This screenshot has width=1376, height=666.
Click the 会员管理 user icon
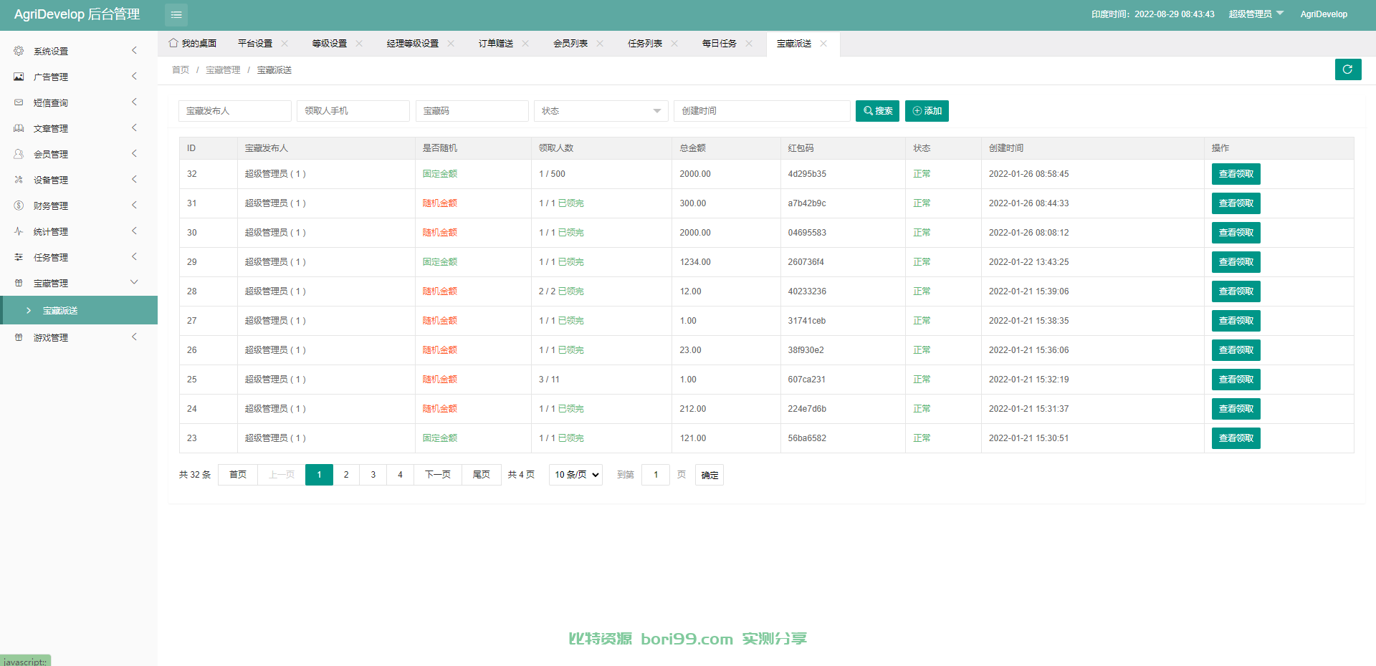click(19, 154)
